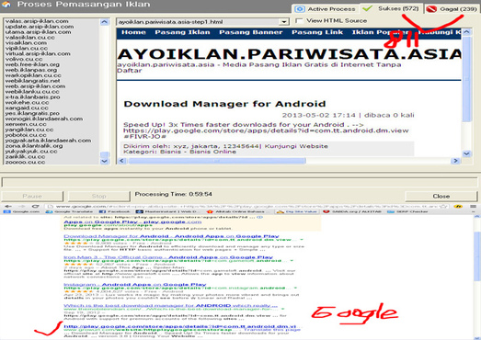Select valas.arsip-iklan.com in the site list
Viewport: 481px width, 340px height.
click(37, 21)
